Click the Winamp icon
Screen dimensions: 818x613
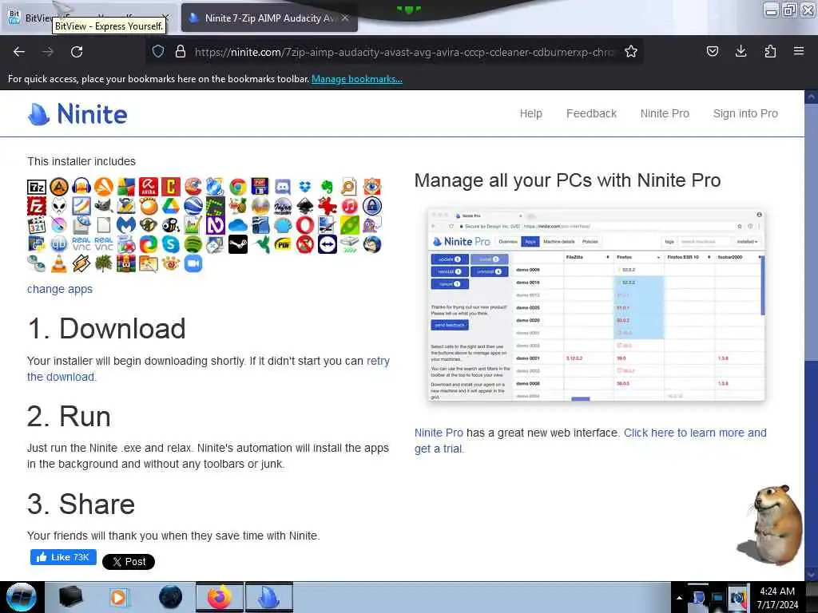pos(81,263)
